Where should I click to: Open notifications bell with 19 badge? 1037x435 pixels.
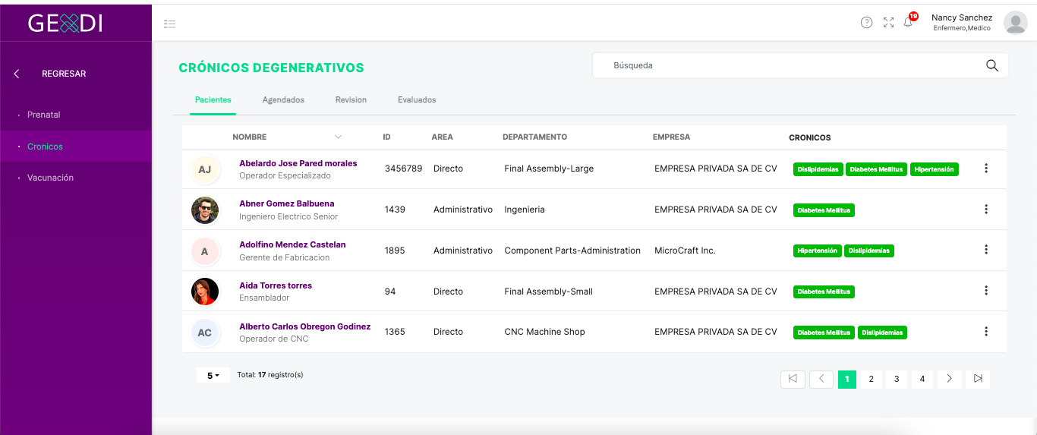tap(909, 21)
